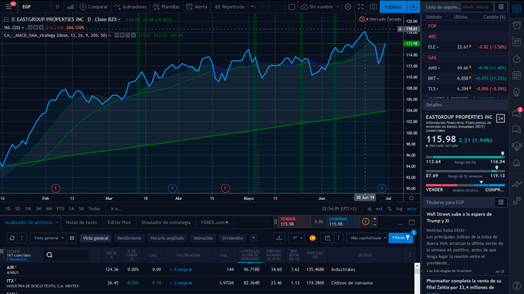Switch chart to fullscreen mode
The image size is (524, 294).
(x=361, y=7)
